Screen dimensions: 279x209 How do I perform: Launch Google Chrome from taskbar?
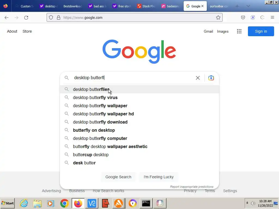click(x=64, y=203)
